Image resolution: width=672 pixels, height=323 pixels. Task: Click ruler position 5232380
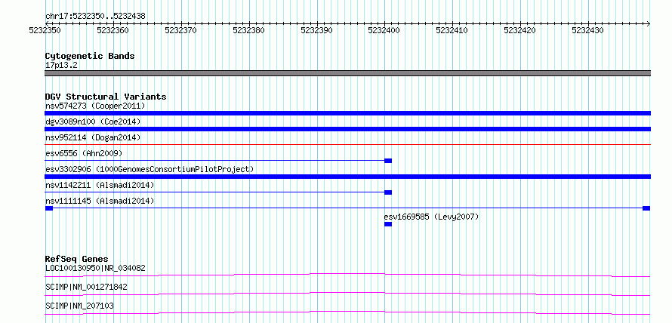[248, 30]
